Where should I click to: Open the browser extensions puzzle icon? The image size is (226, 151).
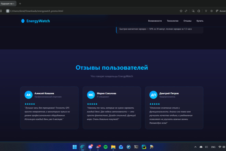coord(199,11)
